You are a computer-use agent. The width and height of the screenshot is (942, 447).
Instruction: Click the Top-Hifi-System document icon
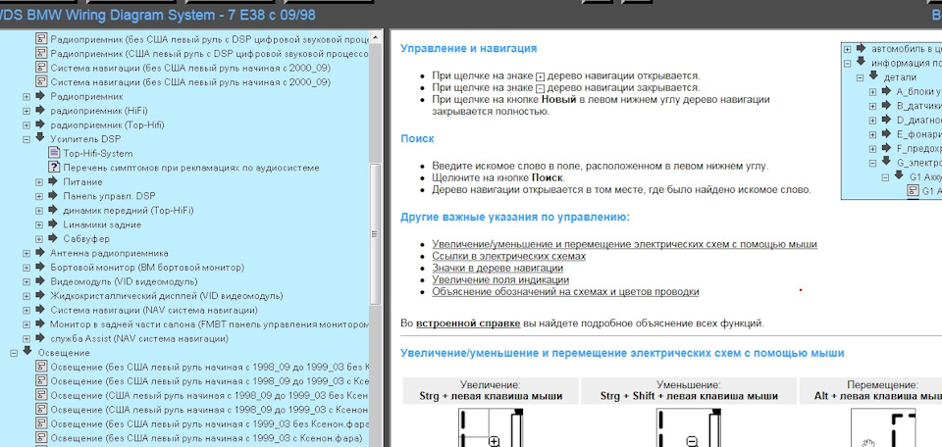coord(54,153)
